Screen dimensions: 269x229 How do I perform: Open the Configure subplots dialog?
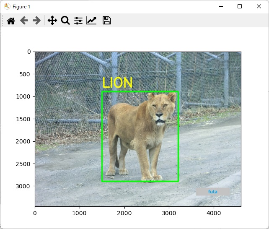[x=78, y=21]
